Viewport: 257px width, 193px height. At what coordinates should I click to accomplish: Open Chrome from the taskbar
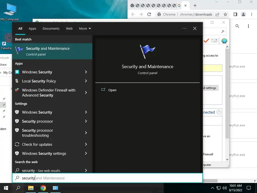(43, 188)
